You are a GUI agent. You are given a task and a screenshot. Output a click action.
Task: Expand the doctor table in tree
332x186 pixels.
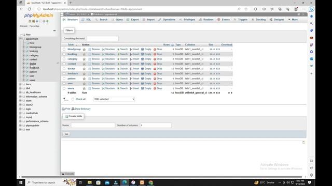[24, 64]
